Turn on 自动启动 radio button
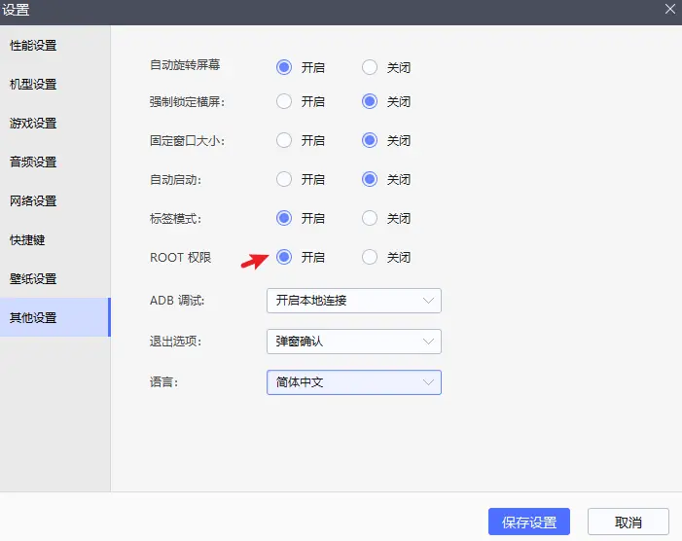Screen dimensions: 682x541 284,179
